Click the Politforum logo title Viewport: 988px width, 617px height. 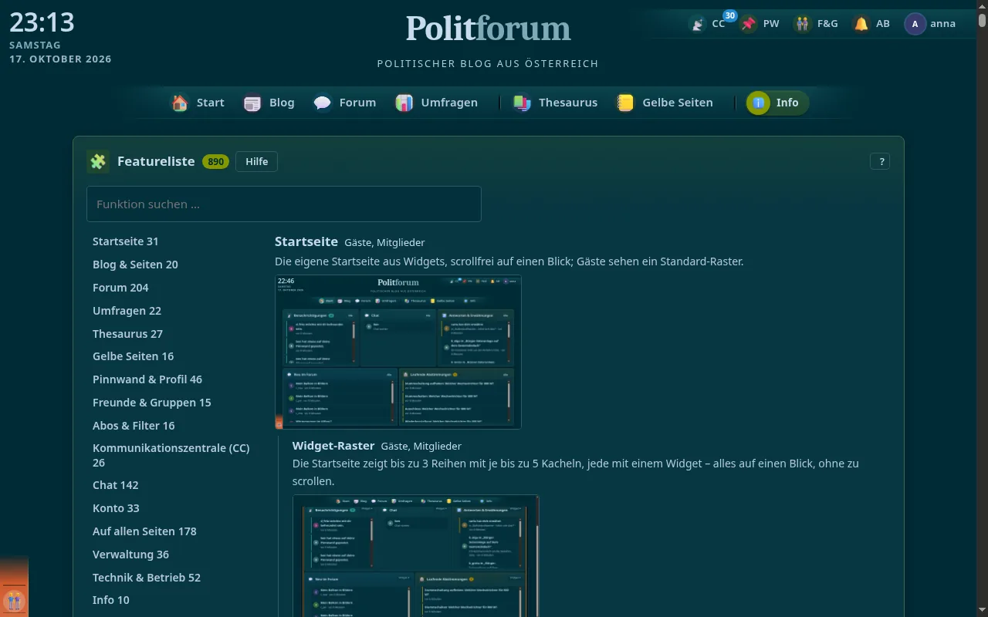point(489,29)
